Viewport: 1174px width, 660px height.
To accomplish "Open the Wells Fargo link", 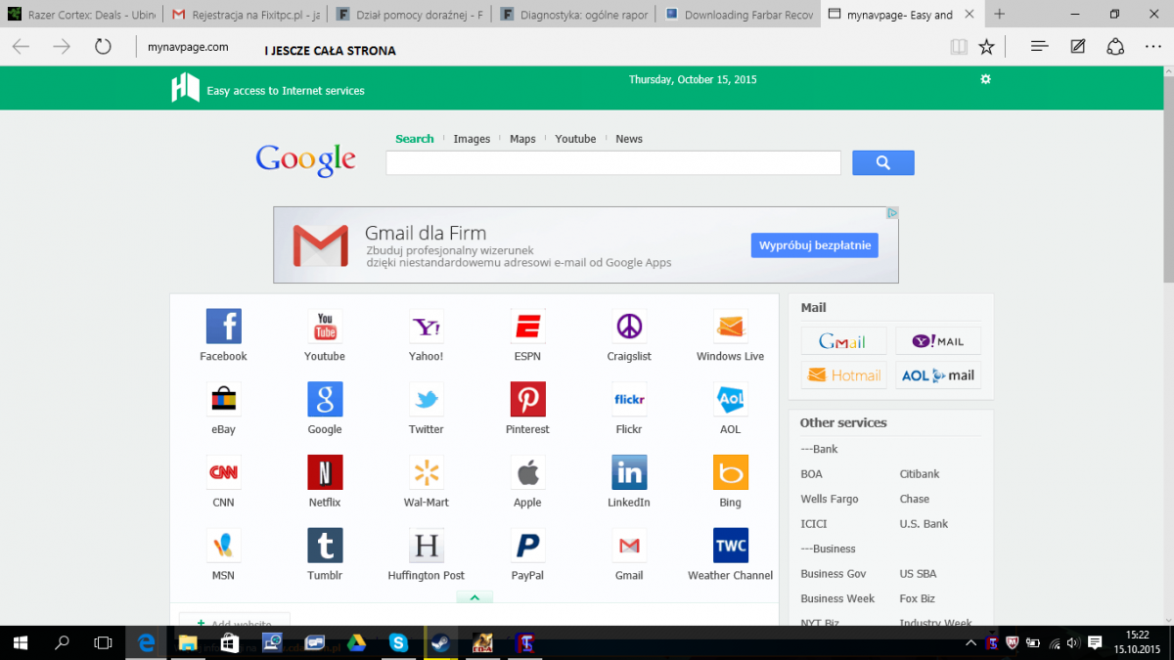I will point(830,499).
